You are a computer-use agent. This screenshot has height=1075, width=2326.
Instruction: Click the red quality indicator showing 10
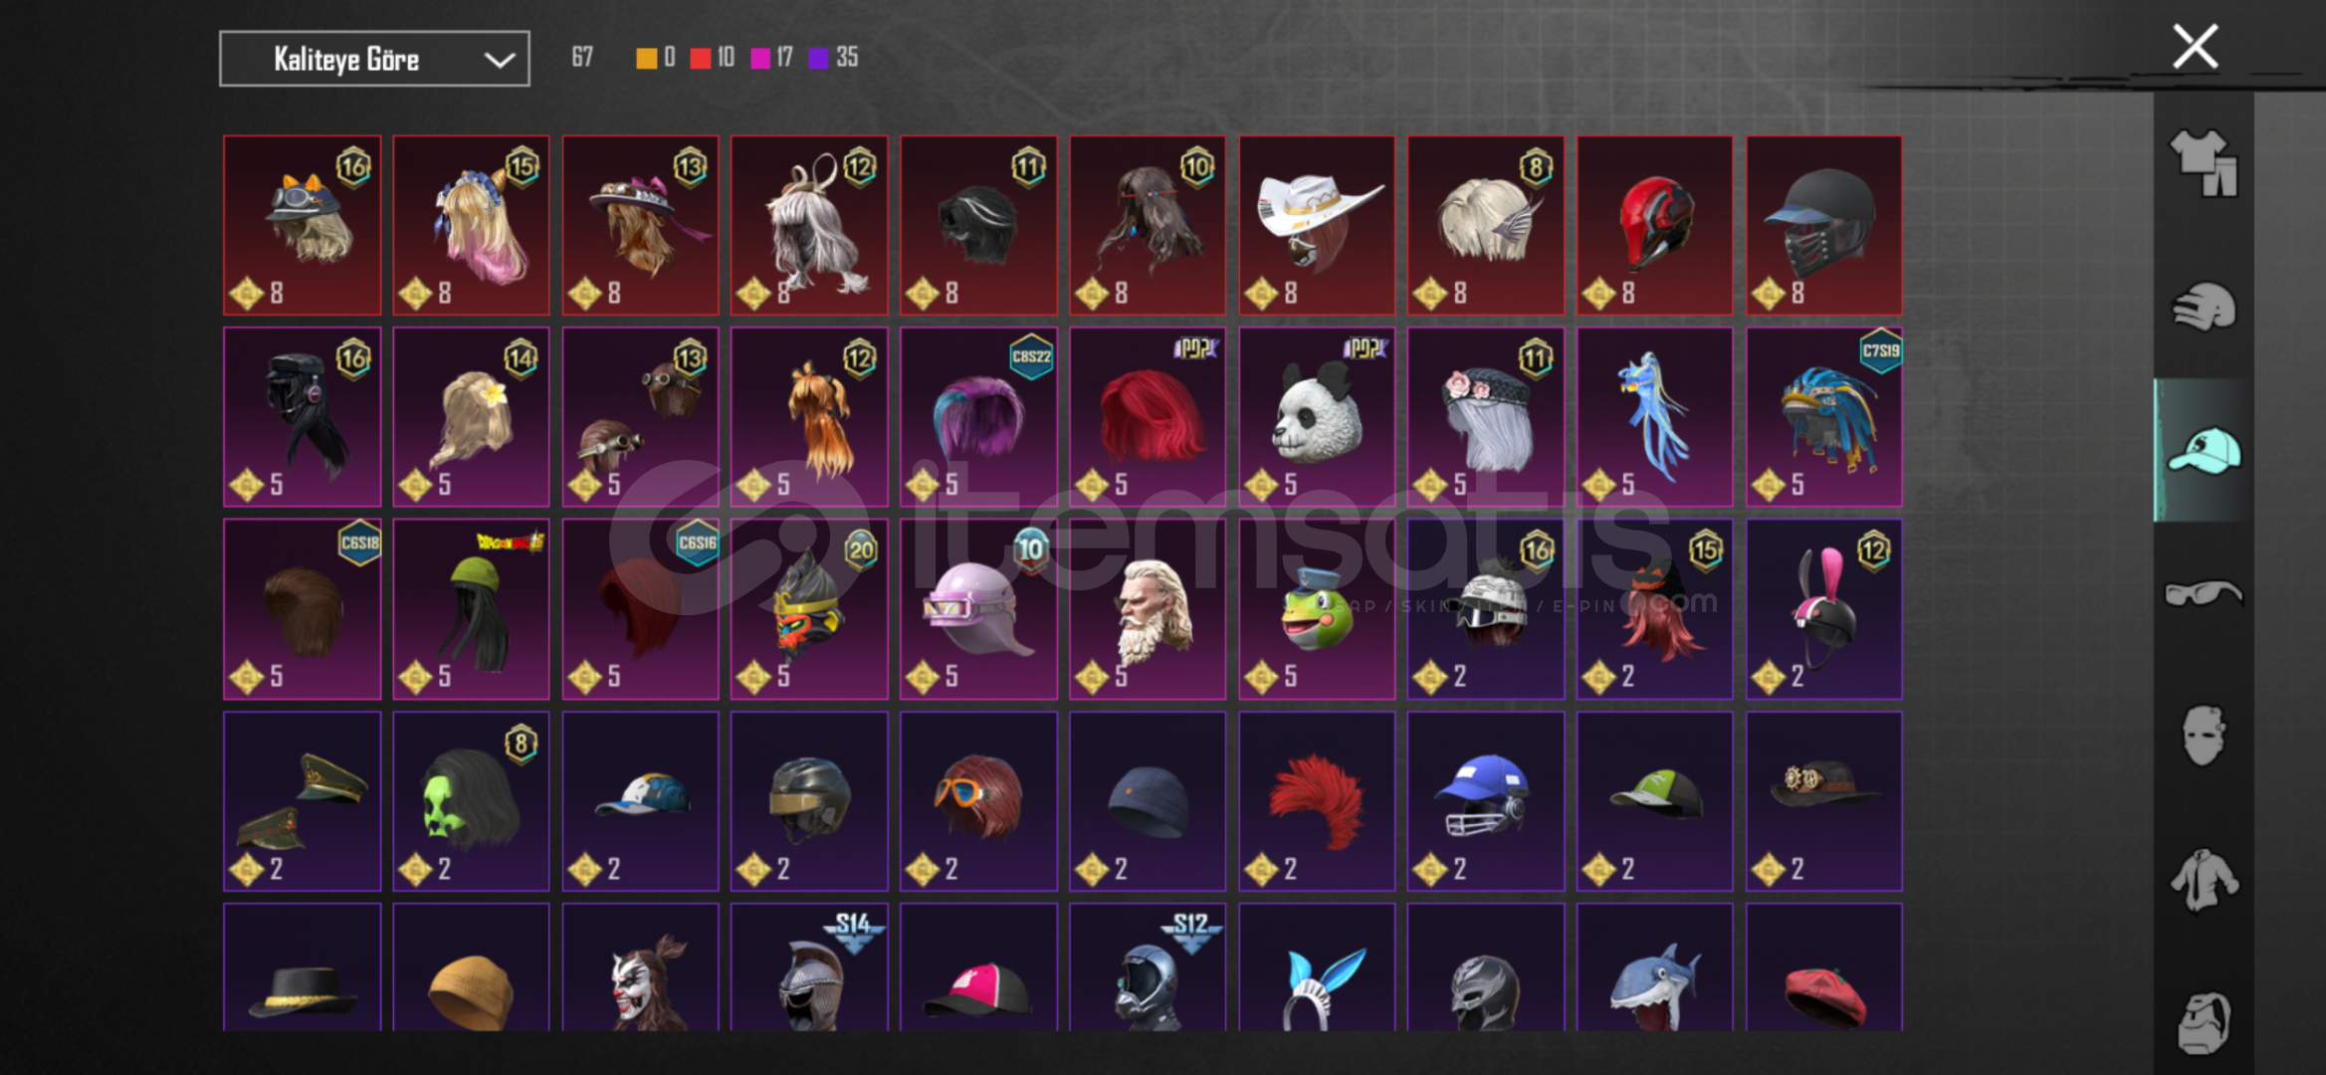[713, 58]
